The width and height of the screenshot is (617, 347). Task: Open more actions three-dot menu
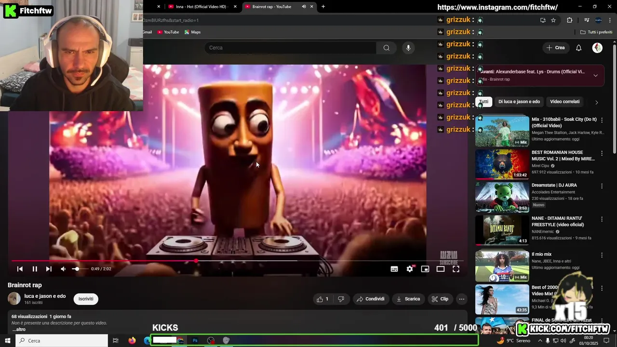(x=462, y=299)
